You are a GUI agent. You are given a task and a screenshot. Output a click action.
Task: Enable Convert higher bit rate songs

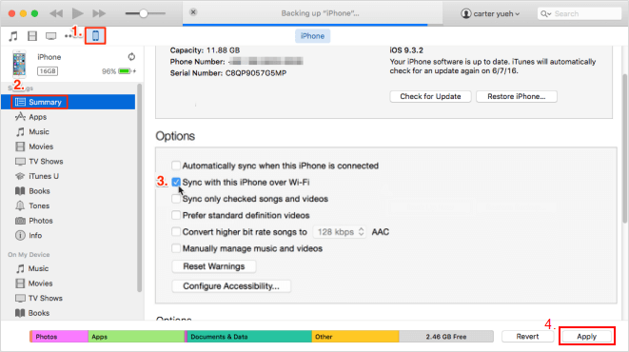tap(176, 232)
